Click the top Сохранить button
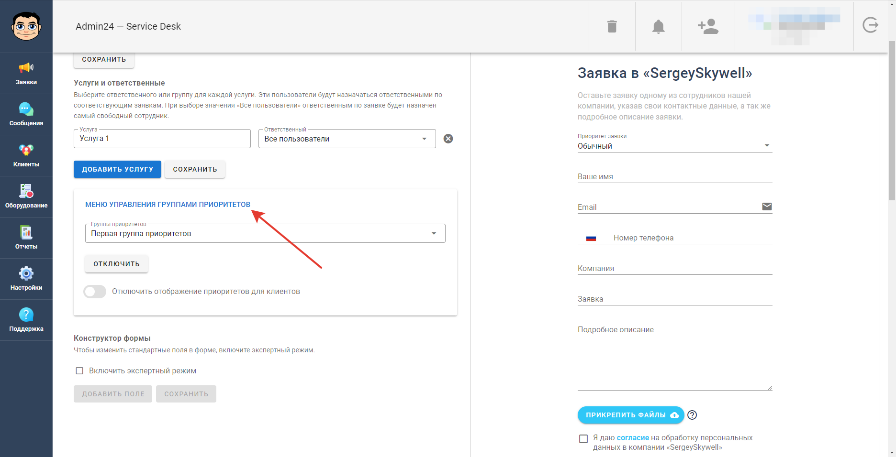This screenshot has height=457, width=896. click(x=104, y=60)
